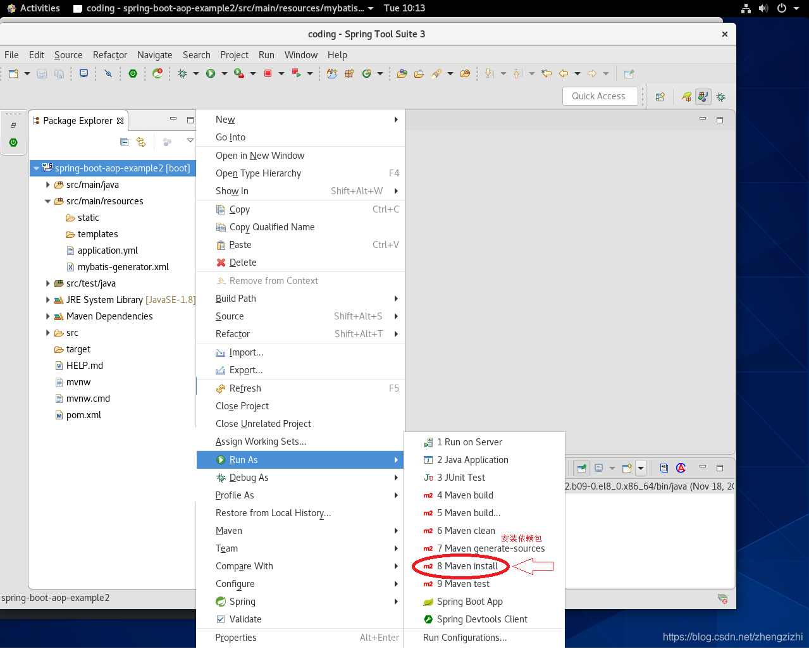Click the Open Perspective icon

(660, 97)
